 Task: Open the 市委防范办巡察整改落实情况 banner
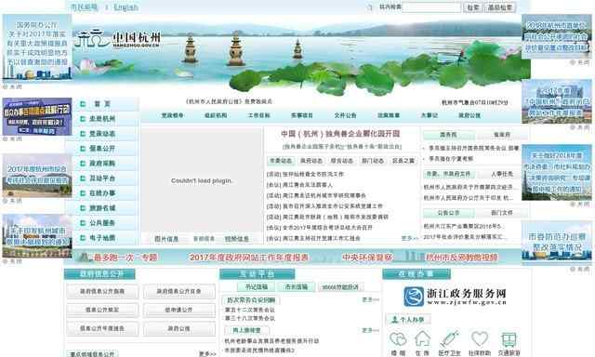[557, 243]
